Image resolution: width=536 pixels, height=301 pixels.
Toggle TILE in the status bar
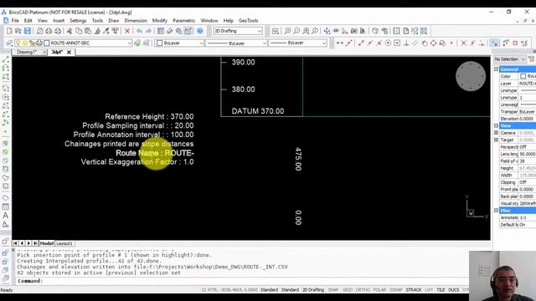[441, 290]
